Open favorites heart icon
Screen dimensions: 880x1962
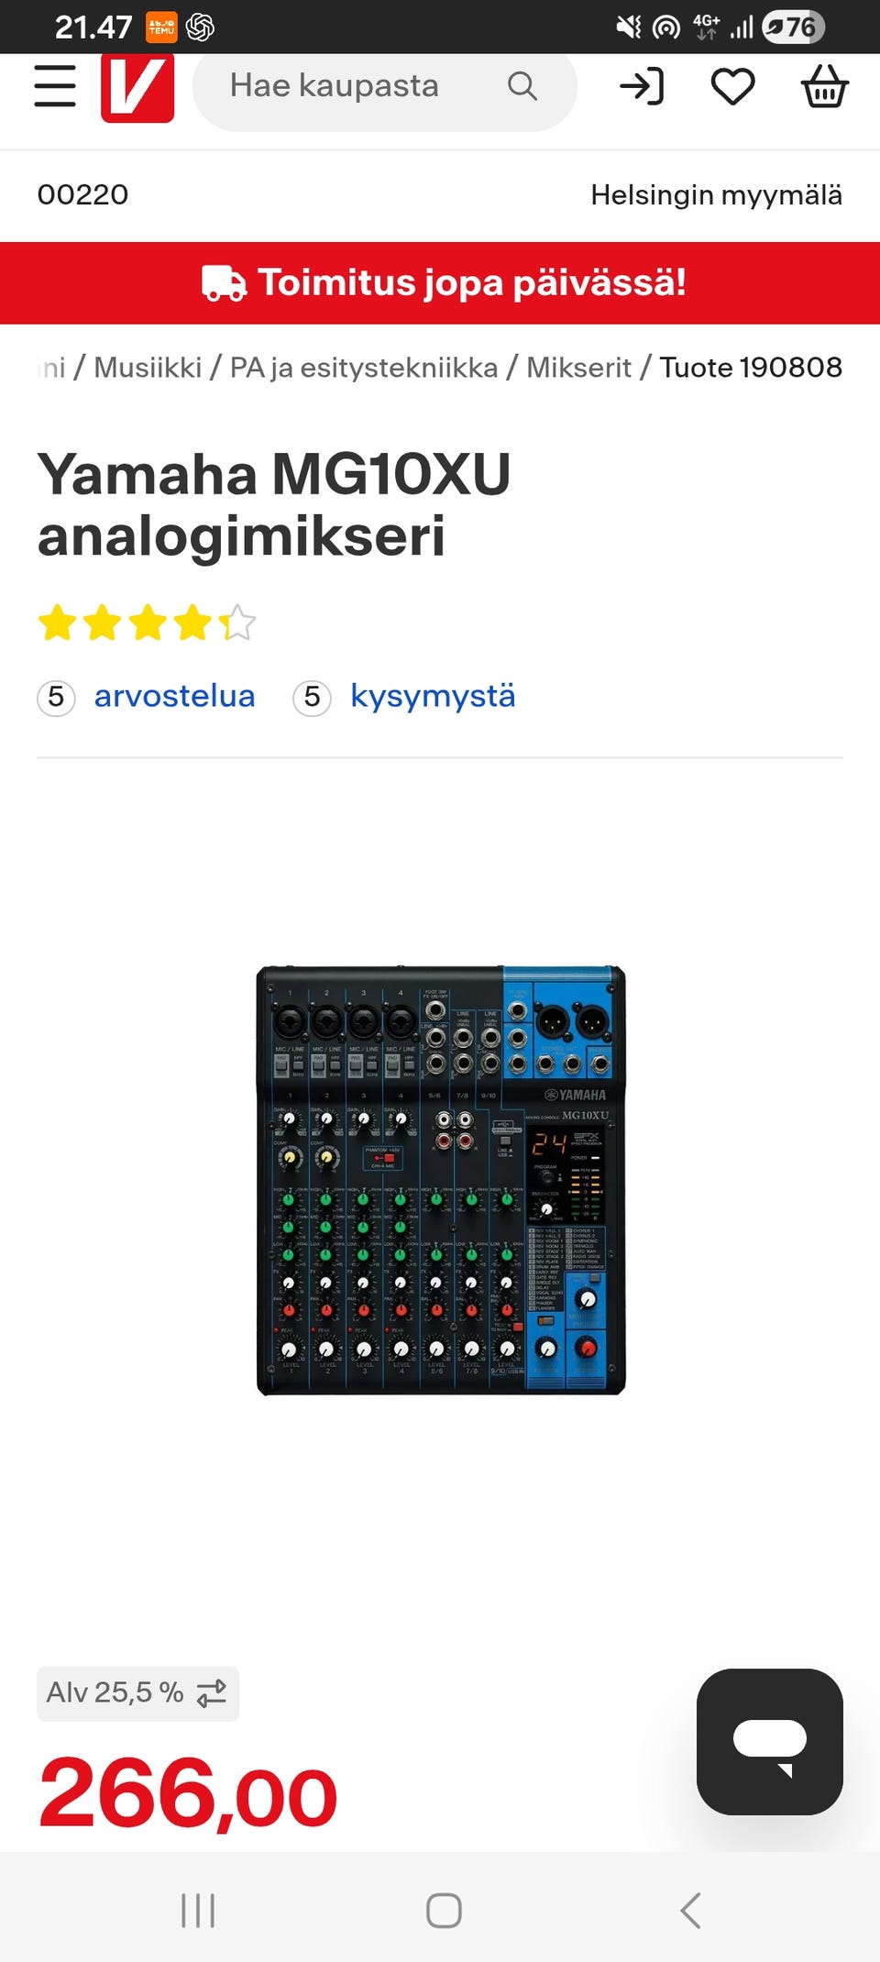(x=733, y=87)
